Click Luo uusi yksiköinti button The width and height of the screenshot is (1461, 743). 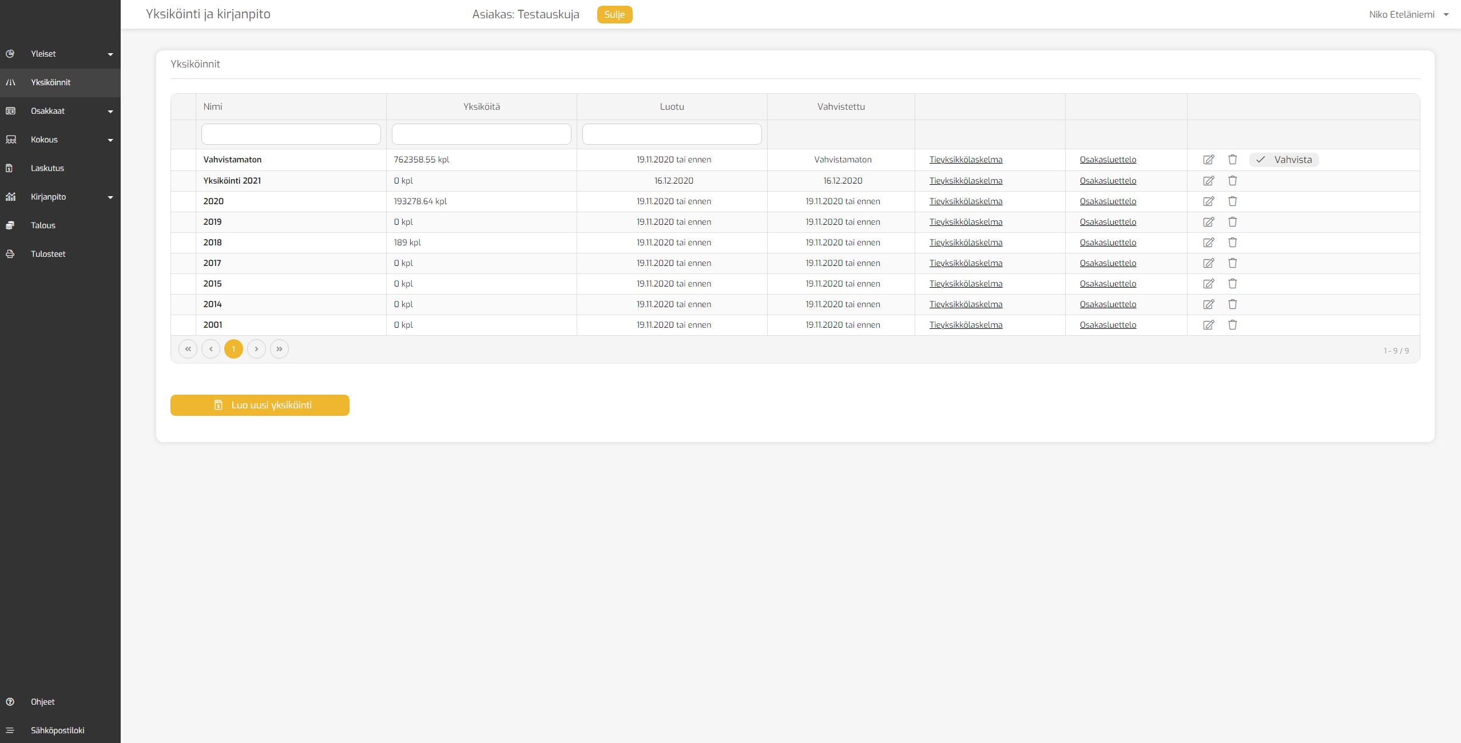pos(260,405)
